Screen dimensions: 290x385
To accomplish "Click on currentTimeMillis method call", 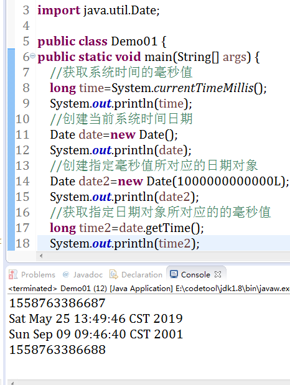I will (x=203, y=88).
